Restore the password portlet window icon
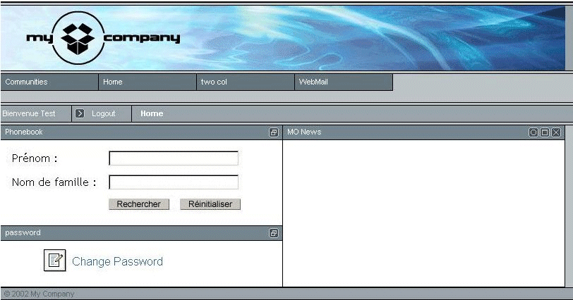 coord(274,233)
